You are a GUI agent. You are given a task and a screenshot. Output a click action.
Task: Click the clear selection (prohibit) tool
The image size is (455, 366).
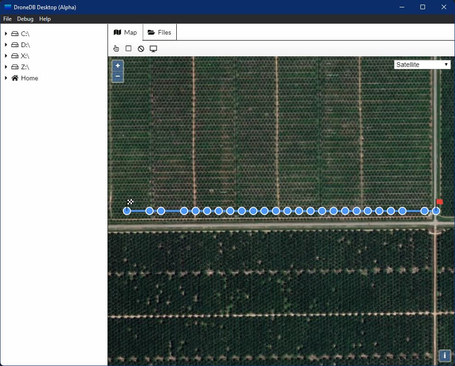(141, 48)
